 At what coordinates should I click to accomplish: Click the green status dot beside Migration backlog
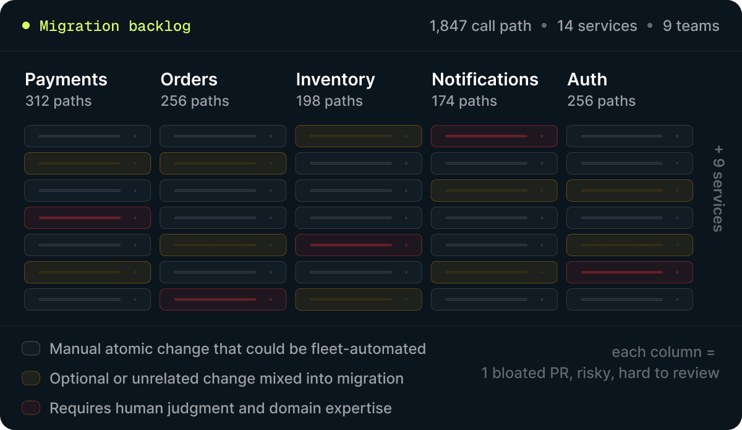25,26
